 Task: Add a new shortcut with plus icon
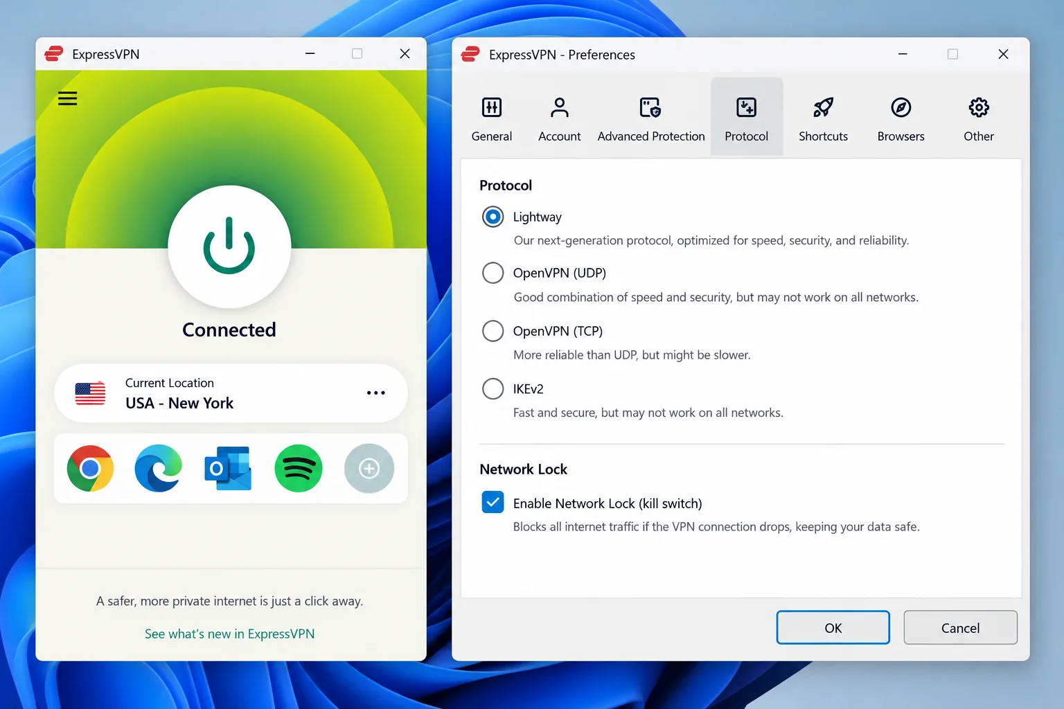[369, 469]
